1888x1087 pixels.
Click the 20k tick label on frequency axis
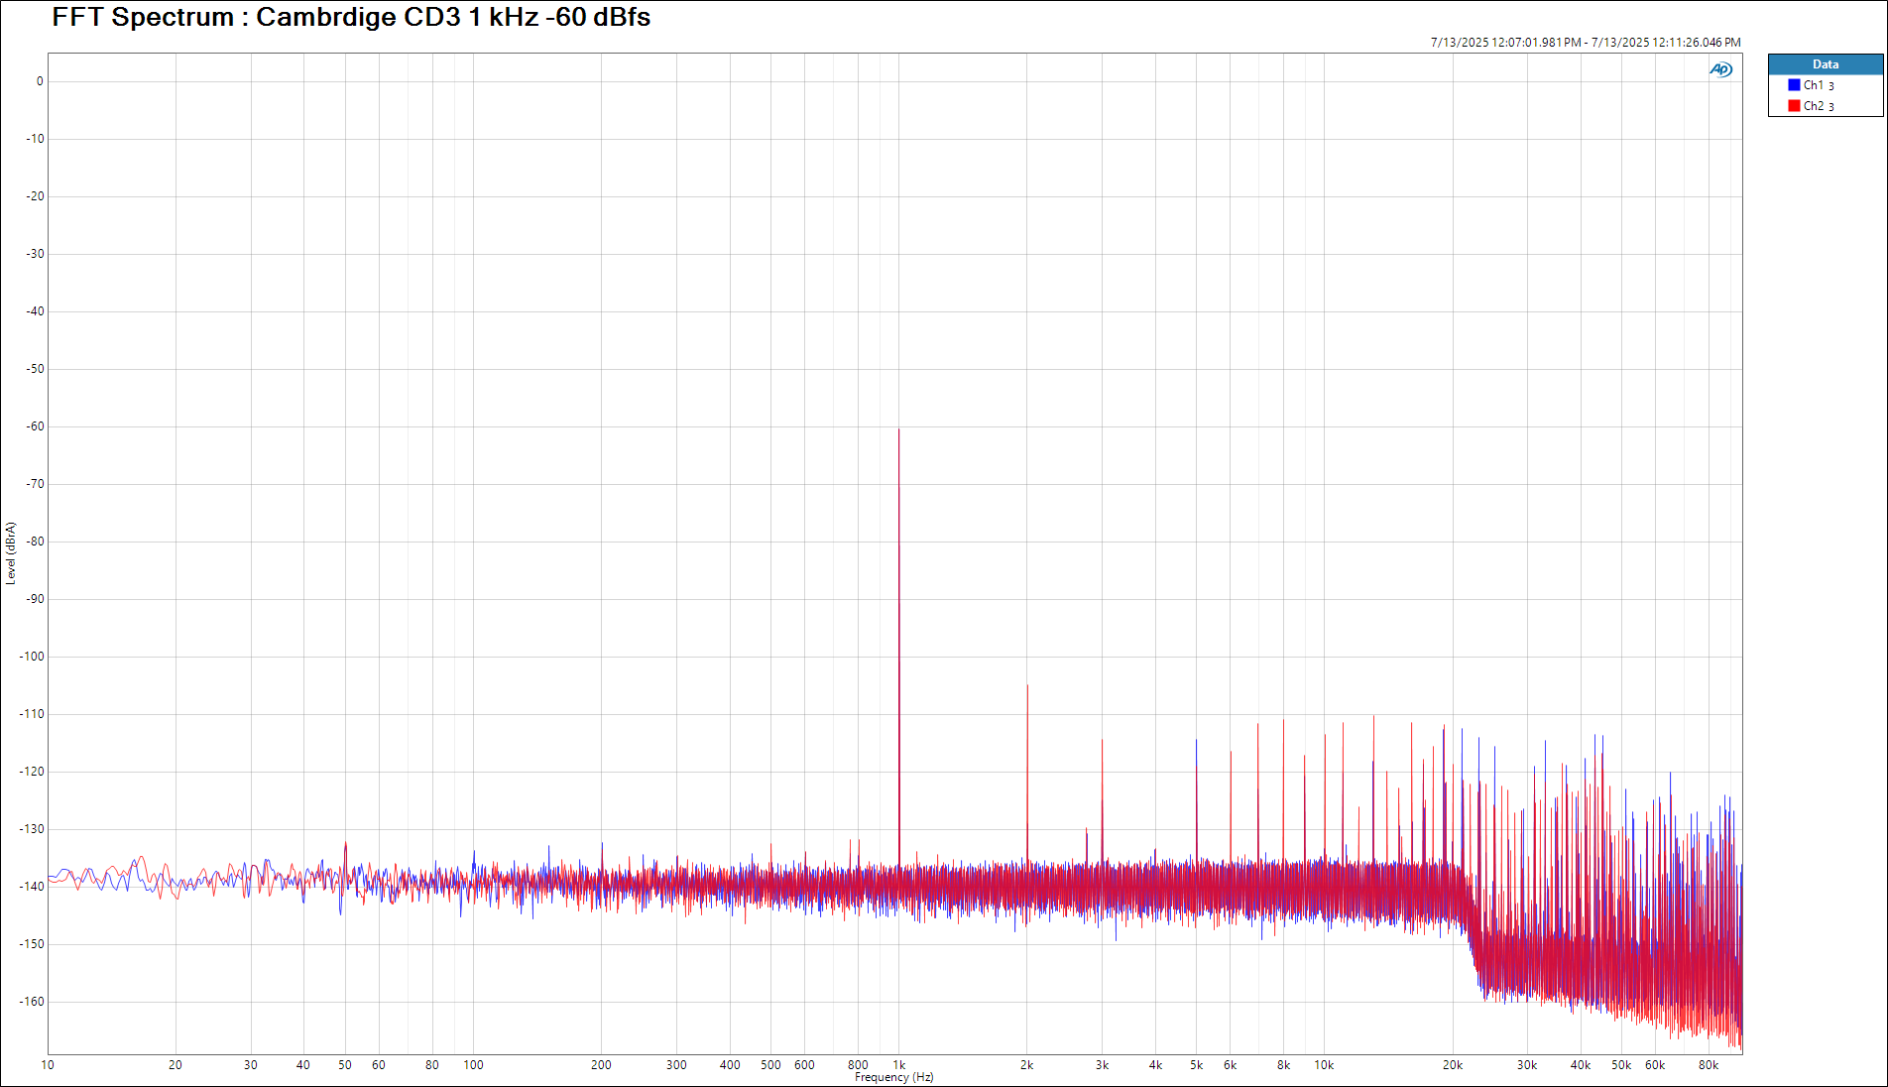[x=1452, y=1065]
